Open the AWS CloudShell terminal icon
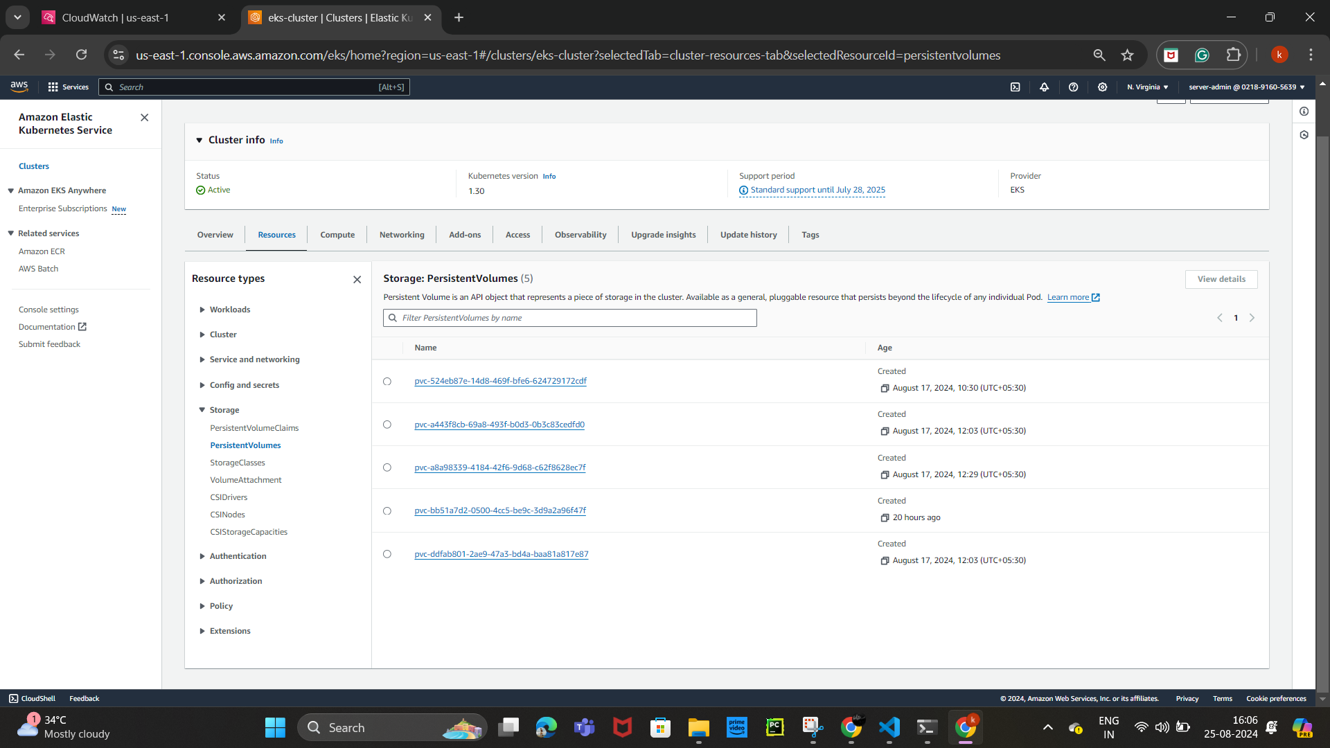Image resolution: width=1330 pixels, height=748 pixels. point(1015,87)
